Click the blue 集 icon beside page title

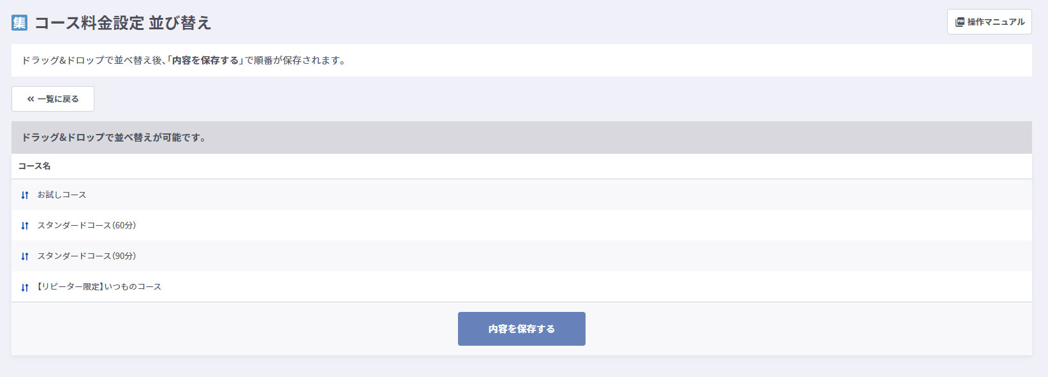coord(20,23)
